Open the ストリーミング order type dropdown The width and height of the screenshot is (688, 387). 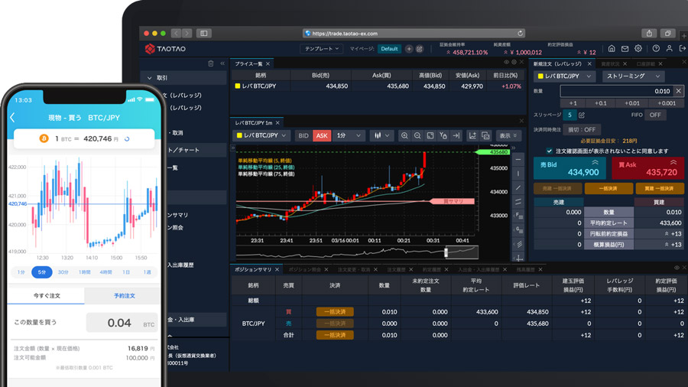(633, 76)
